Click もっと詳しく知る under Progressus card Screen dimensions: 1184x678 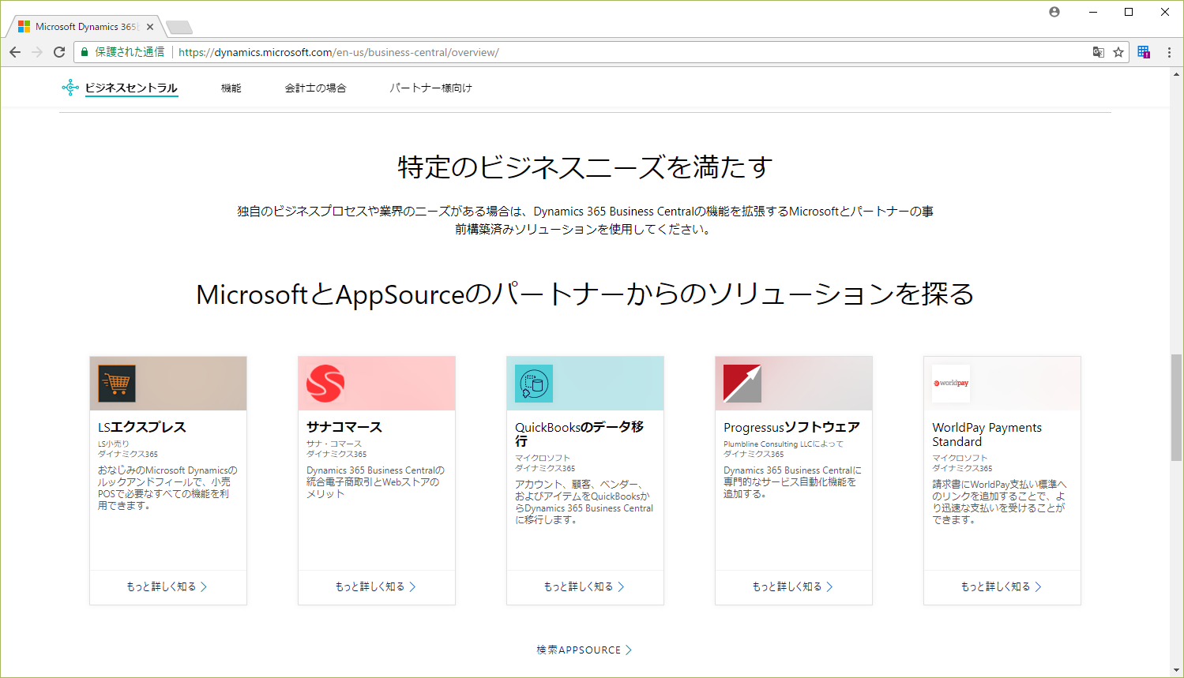pyautogui.click(x=792, y=586)
